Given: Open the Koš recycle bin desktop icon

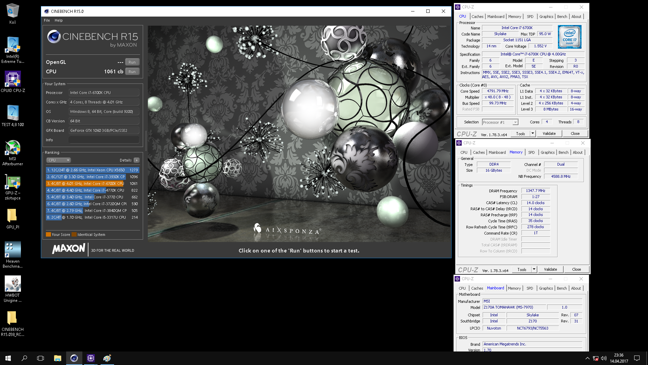Looking at the screenshot, I should [x=12, y=14].
